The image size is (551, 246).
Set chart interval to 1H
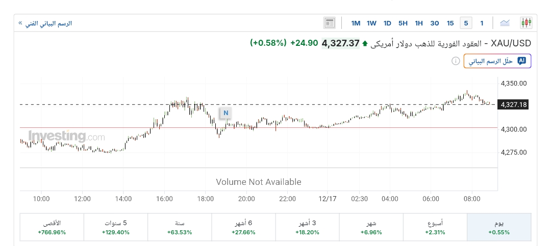(419, 23)
